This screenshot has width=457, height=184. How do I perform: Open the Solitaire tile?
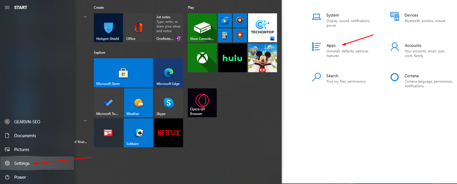[x=138, y=132]
